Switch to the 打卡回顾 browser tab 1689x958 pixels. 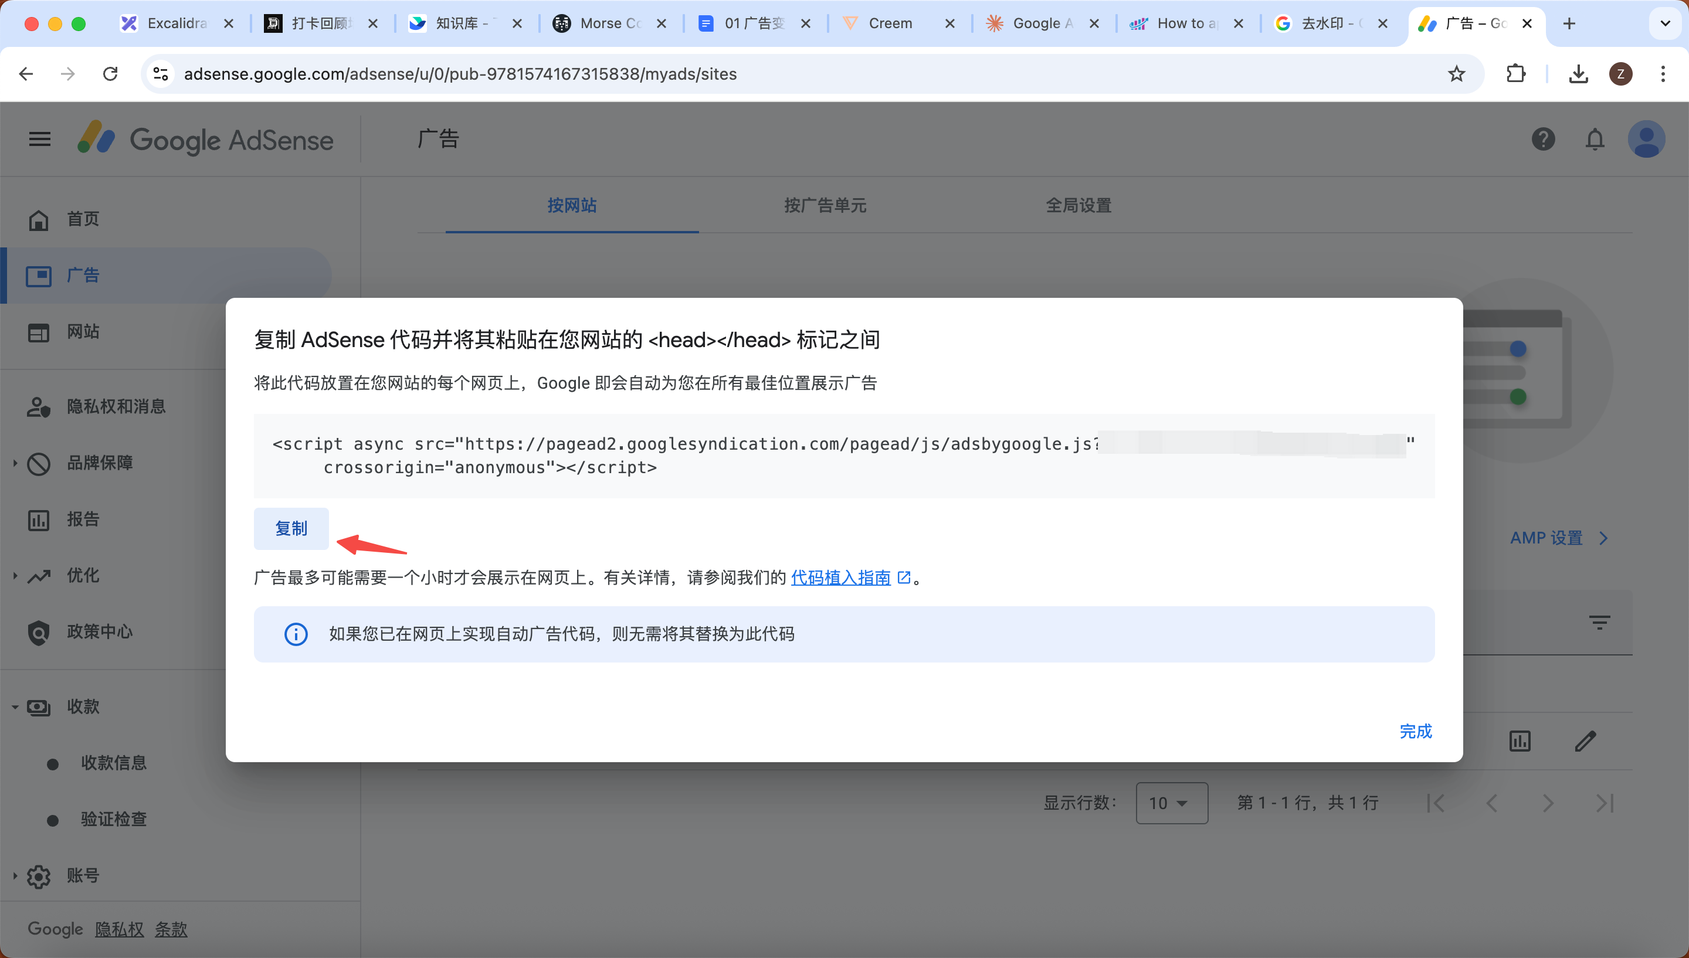[x=321, y=23]
